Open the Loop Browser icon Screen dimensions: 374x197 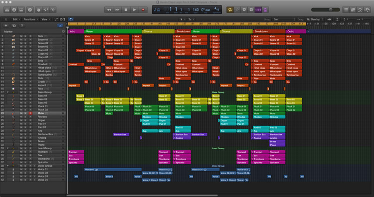coord(360,10)
